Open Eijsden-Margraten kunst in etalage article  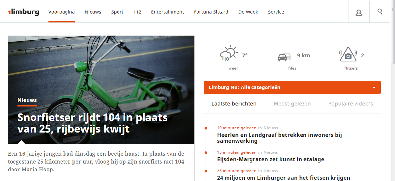[270, 159]
